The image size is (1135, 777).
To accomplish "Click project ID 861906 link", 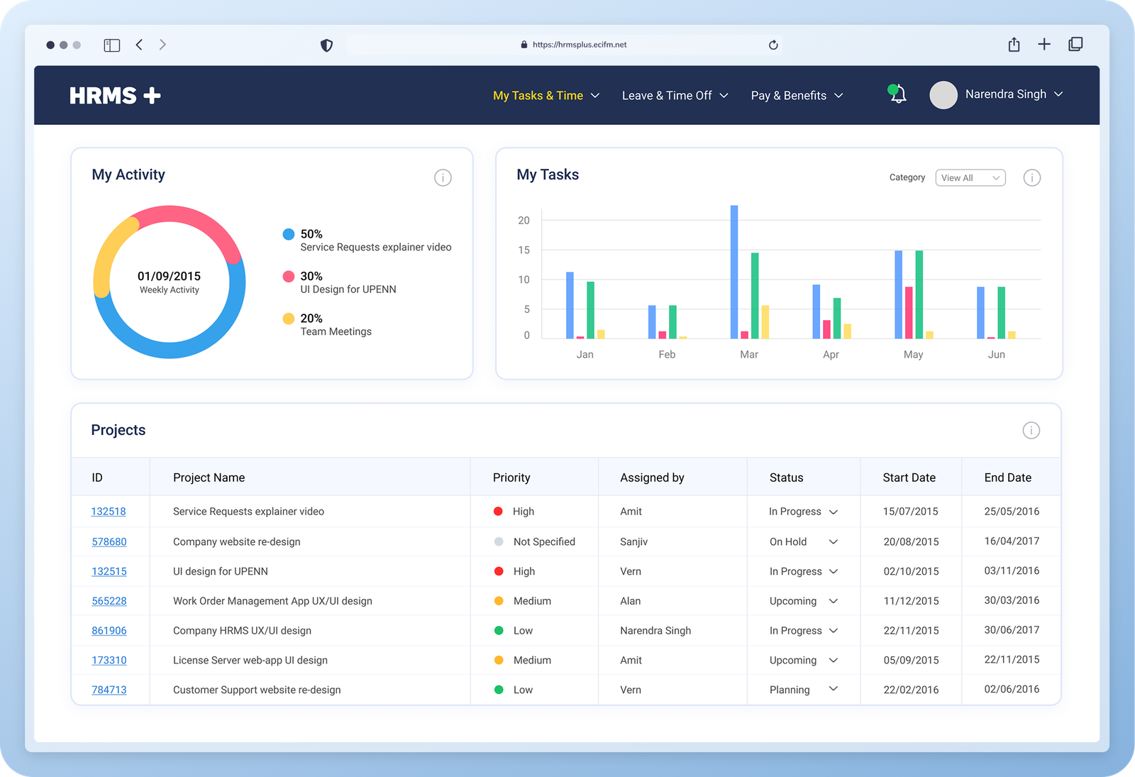I will coord(109,630).
